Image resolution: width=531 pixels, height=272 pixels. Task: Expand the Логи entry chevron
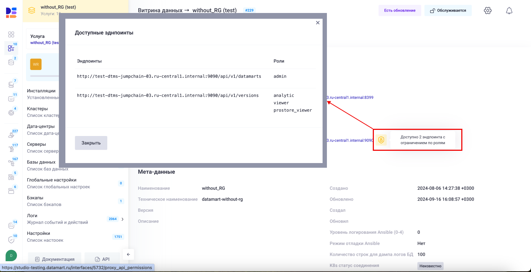tap(122, 219)
